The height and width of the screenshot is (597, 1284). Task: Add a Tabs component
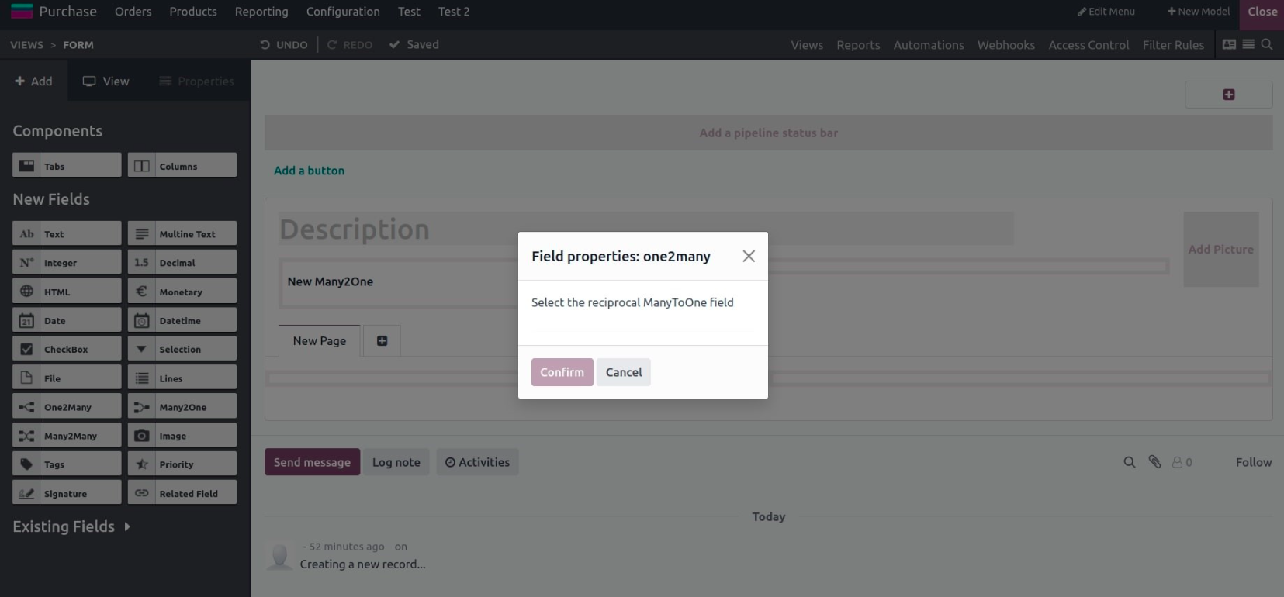point(67,165)
